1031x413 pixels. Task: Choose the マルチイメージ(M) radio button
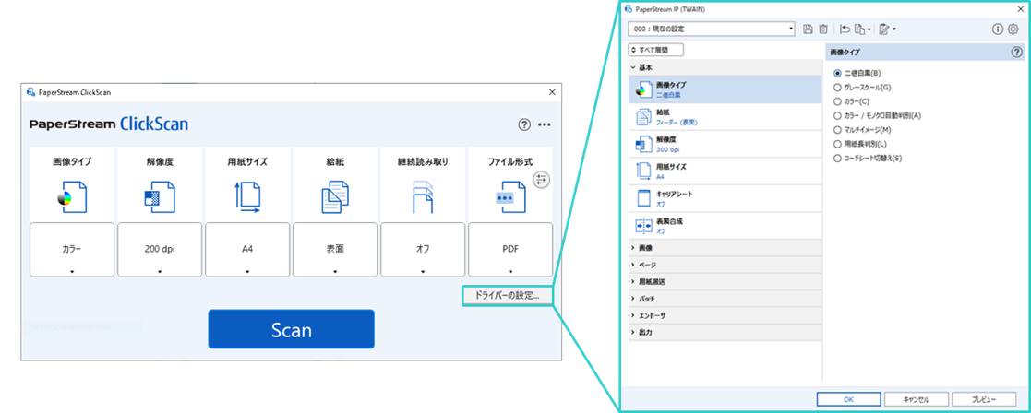pyautogui.click(x=837, y=129)
